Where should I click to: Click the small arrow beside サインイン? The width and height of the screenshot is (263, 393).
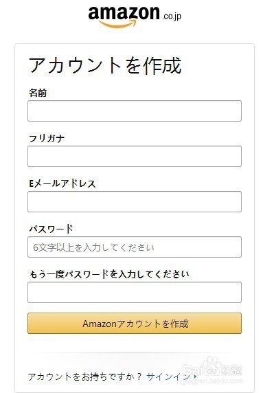[x=195, y=377]
